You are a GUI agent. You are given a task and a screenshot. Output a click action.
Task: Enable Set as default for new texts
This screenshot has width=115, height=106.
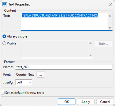click(x=3, y=93)
